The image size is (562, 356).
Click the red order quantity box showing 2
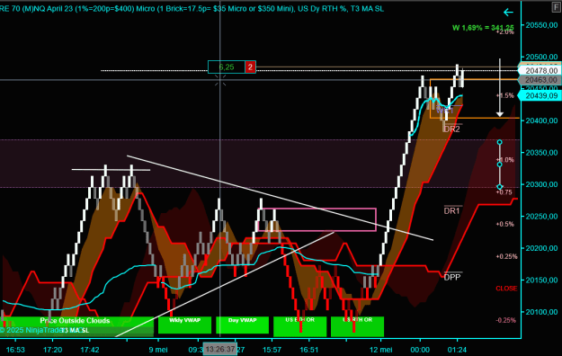click(x=250, y=67)
